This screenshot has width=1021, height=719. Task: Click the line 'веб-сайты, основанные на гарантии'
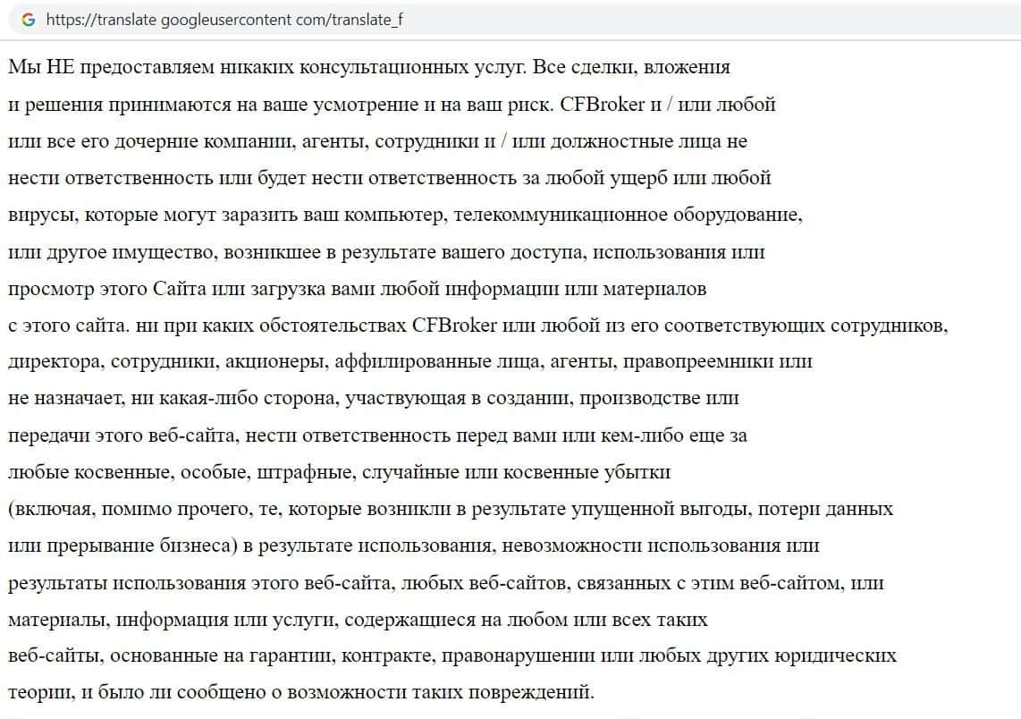pos(451,656)
